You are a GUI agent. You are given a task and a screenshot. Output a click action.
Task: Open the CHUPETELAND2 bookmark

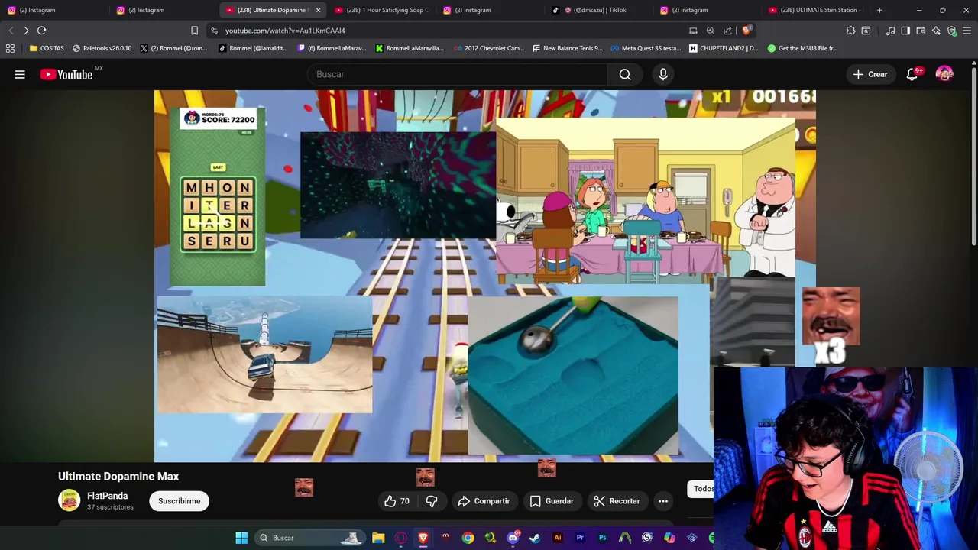[x=724, y=48]
